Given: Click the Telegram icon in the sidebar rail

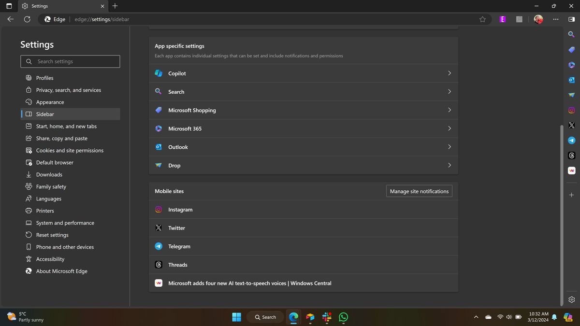Looking at the screenshot, I should pyautogui.click(x=571, y=140).
